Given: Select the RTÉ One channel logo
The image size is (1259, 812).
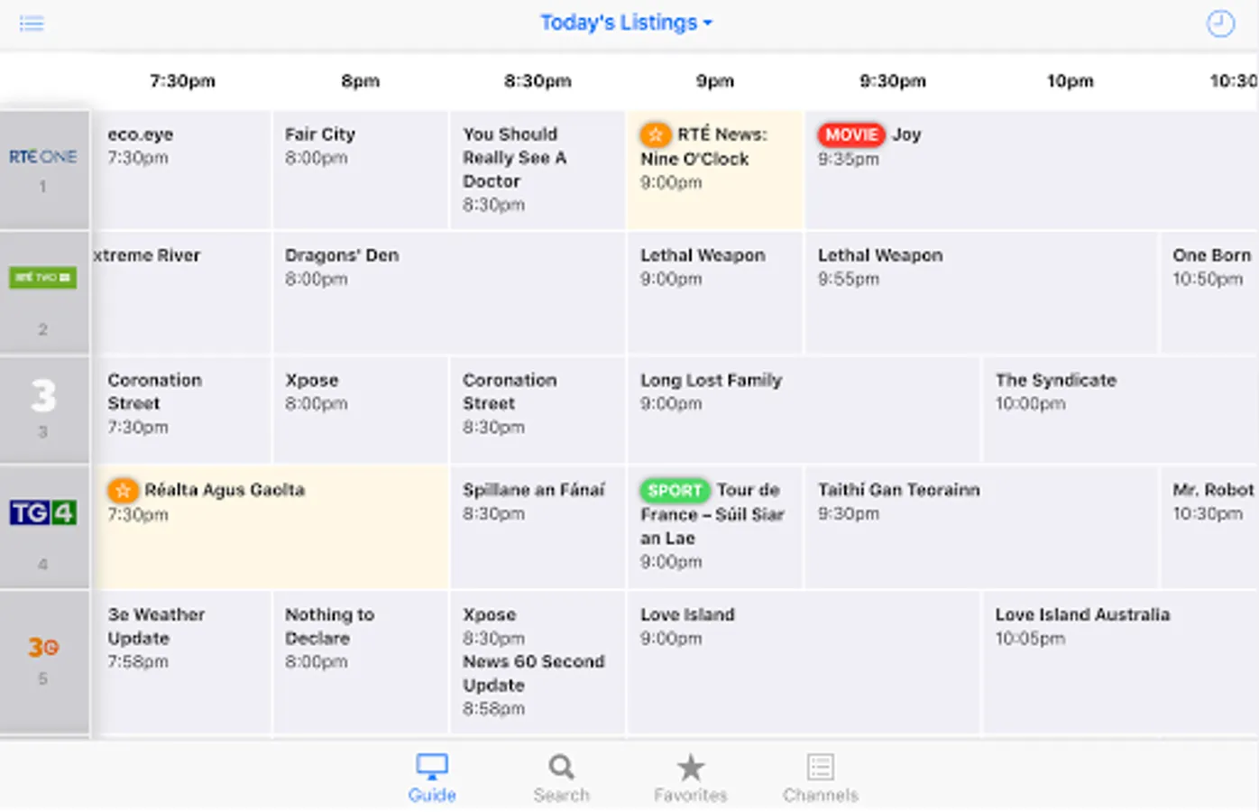Looking at the screenshot, I should pos(43,158).
